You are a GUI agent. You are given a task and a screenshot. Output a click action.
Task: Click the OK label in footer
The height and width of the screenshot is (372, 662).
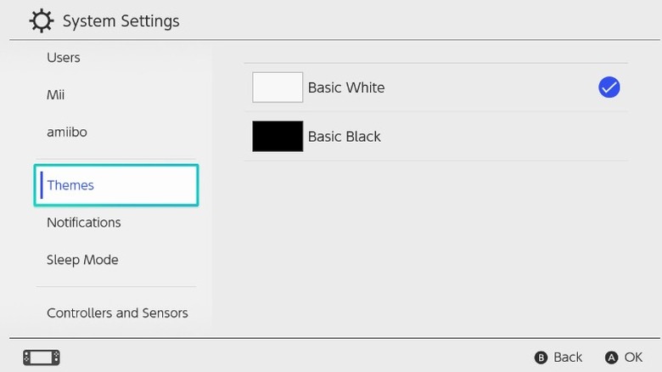tap(633, 357)
